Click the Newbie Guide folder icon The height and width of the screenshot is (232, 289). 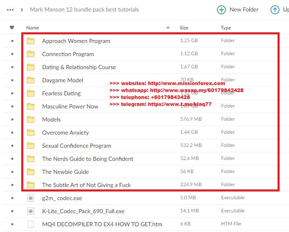(x=31, y=172)
